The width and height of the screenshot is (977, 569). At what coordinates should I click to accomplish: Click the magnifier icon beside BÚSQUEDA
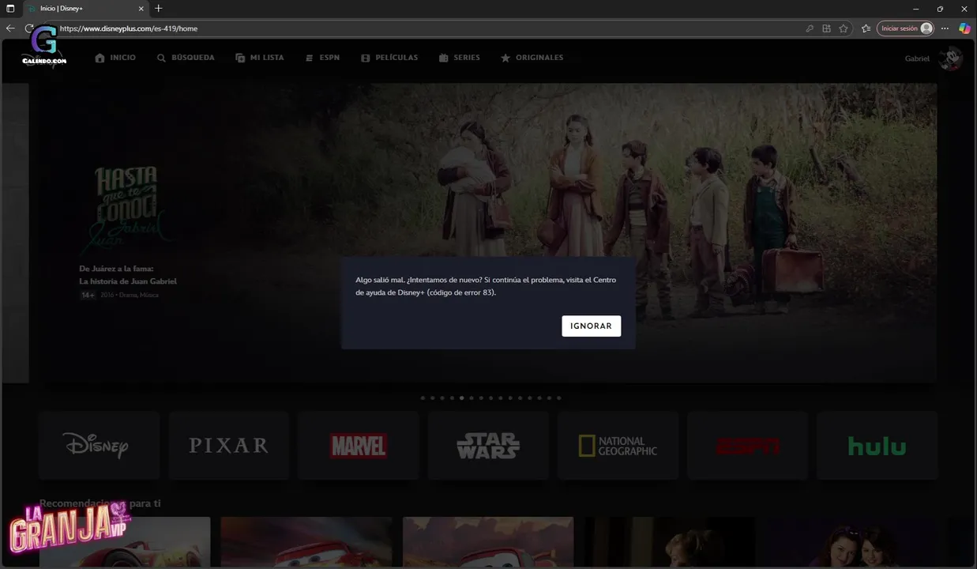[161, 58]
